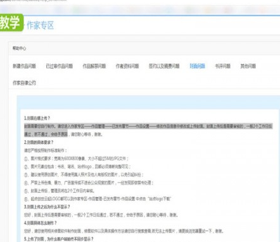Switch to the 新建作品问题 tab

click(x=24, y=66)
